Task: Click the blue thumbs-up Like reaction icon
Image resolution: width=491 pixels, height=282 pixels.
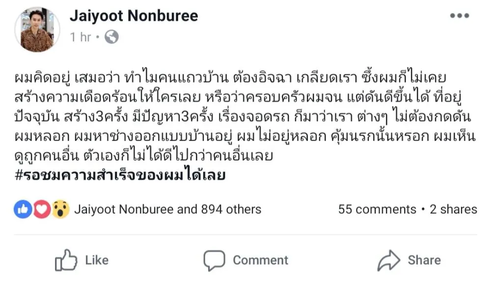Action: pyautogui.click(x=23, y=209)
